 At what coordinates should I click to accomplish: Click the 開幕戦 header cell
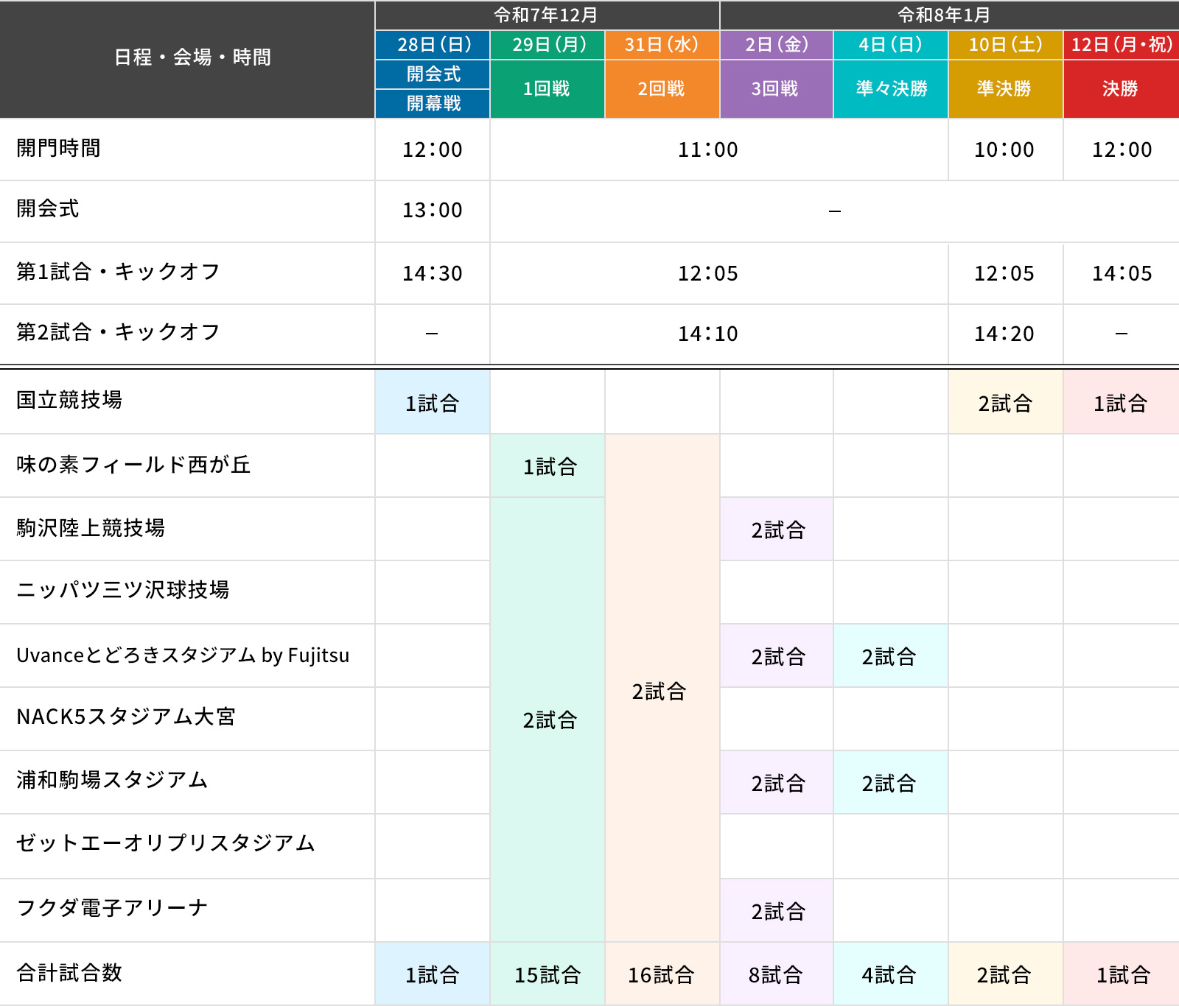coord(433,104)
